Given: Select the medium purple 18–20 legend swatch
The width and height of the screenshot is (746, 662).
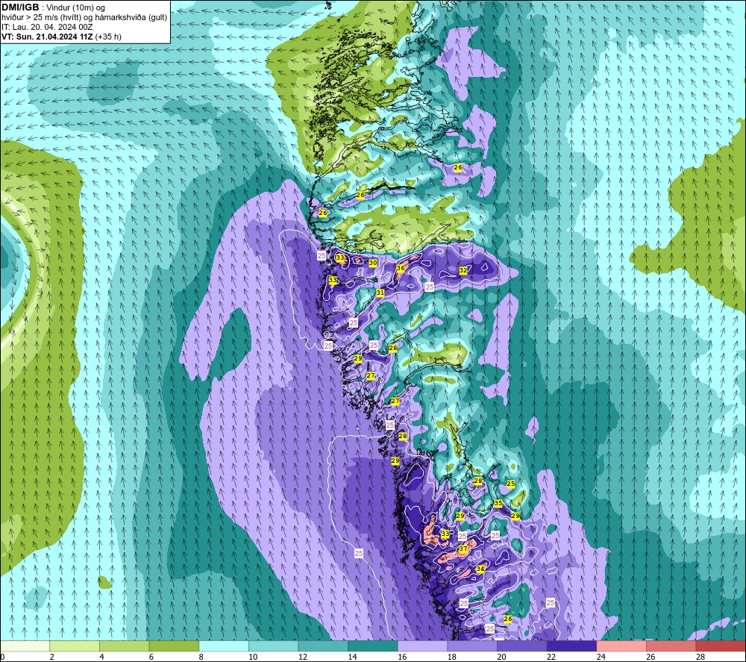Looking at the screenshot, I should tap(472, 646).
